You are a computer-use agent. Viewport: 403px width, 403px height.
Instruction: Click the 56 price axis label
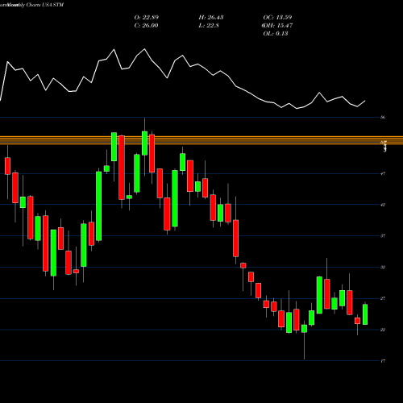point(383,117)
